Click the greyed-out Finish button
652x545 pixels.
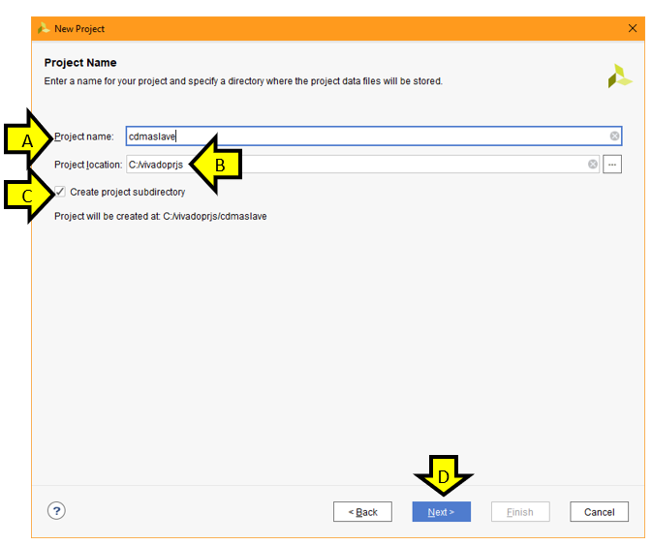pyautogui.click(x=520, y=512)
